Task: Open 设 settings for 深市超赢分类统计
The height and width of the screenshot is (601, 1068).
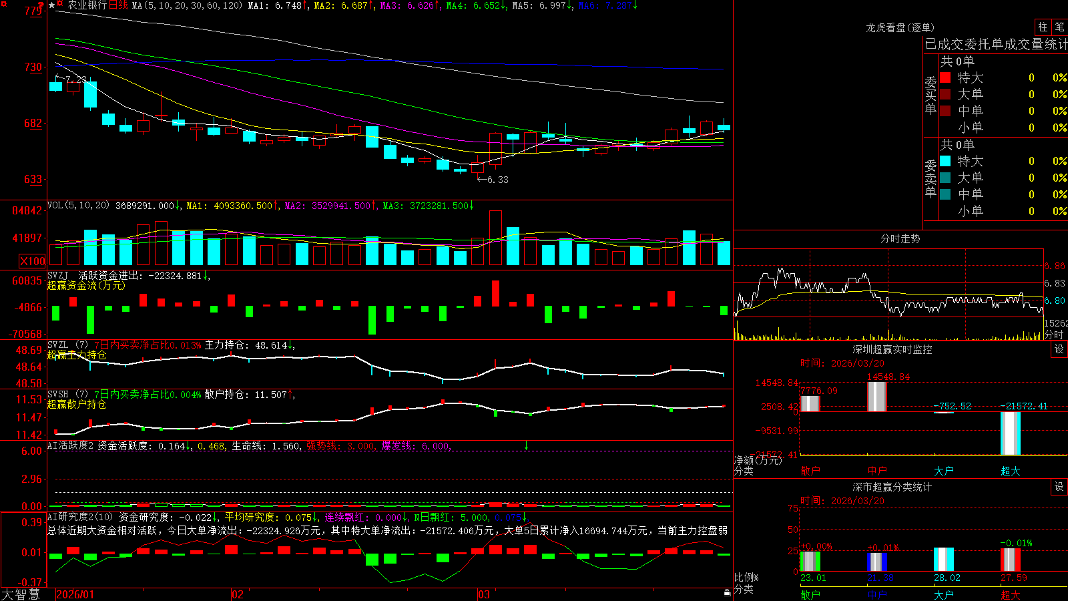Action: 1059,487
